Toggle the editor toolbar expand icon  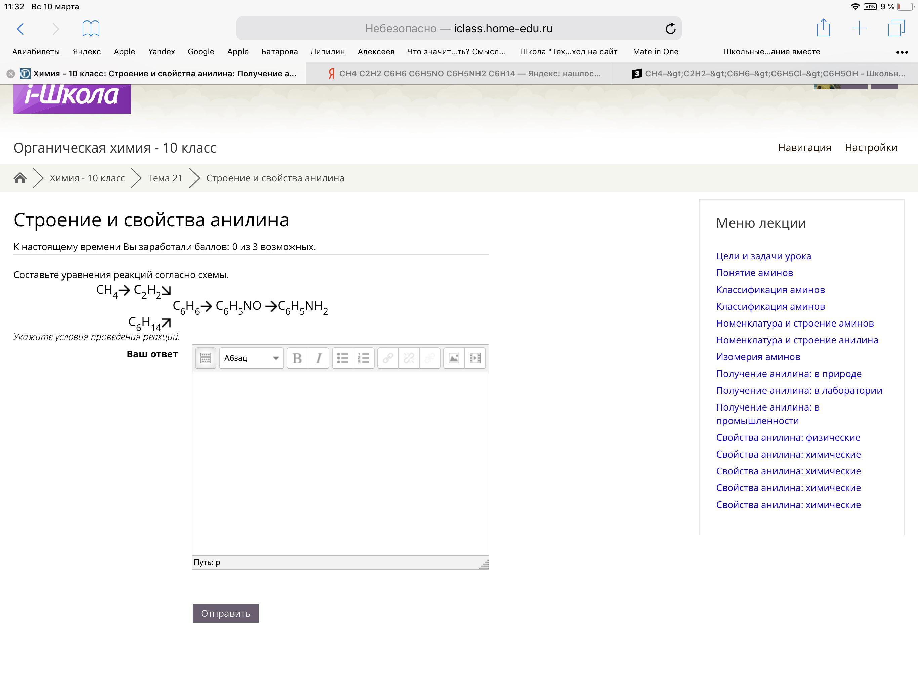(x=205, y=358)
